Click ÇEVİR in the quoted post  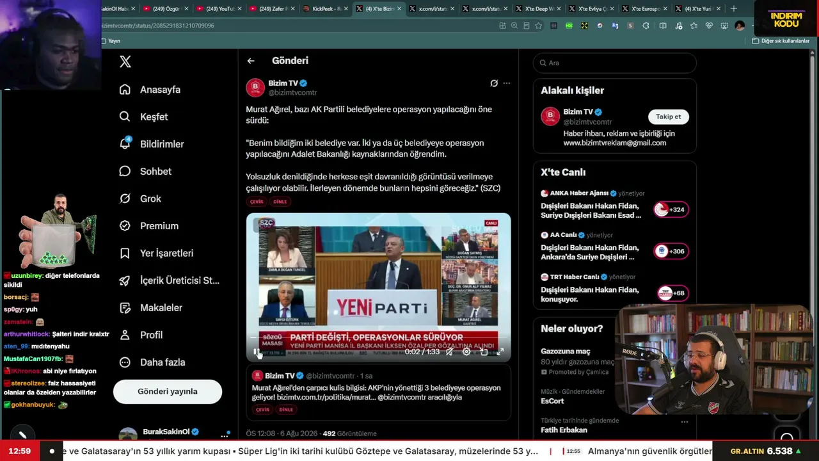click(x=262, y=410)
